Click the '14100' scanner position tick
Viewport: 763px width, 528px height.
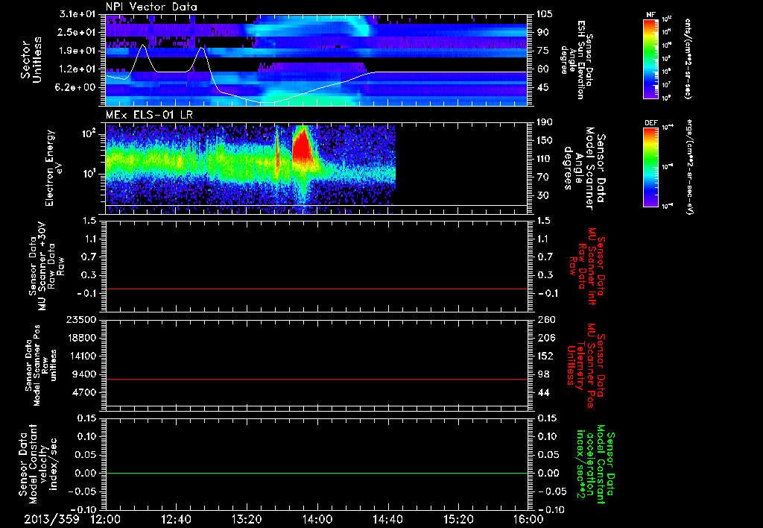tap(82, 356)
